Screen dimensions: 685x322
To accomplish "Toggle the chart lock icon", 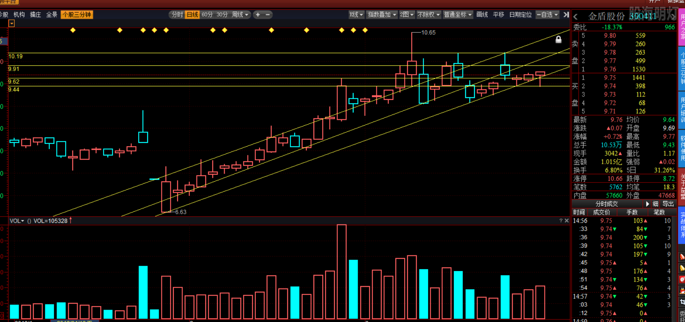I will (x=558, y=39).
